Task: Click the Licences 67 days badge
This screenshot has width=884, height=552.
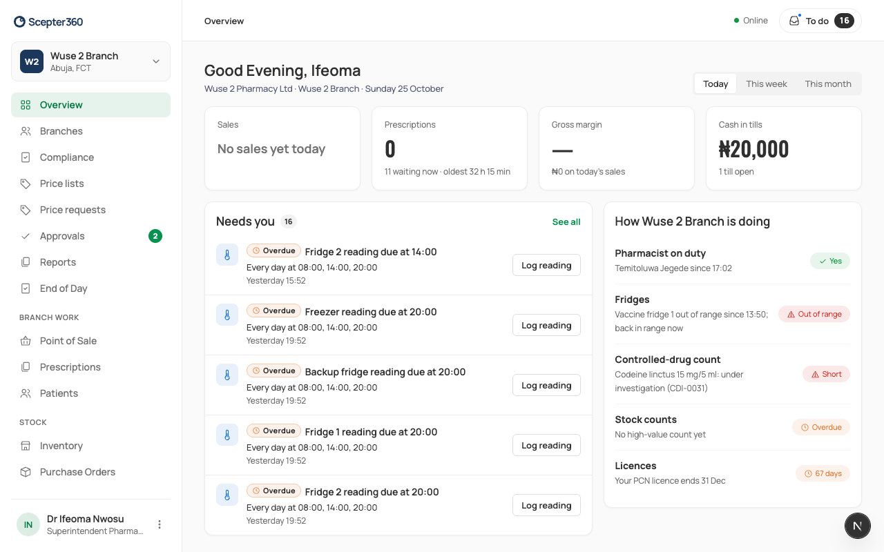Action: click(823, 473)
